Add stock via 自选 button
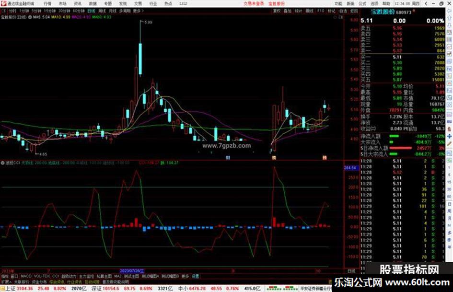Screen dimensions: 453x292 coord(343,11)
